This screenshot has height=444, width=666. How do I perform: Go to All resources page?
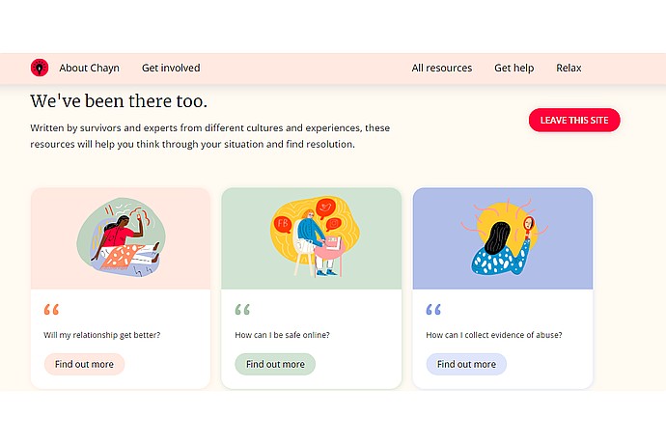coord(442,68)
